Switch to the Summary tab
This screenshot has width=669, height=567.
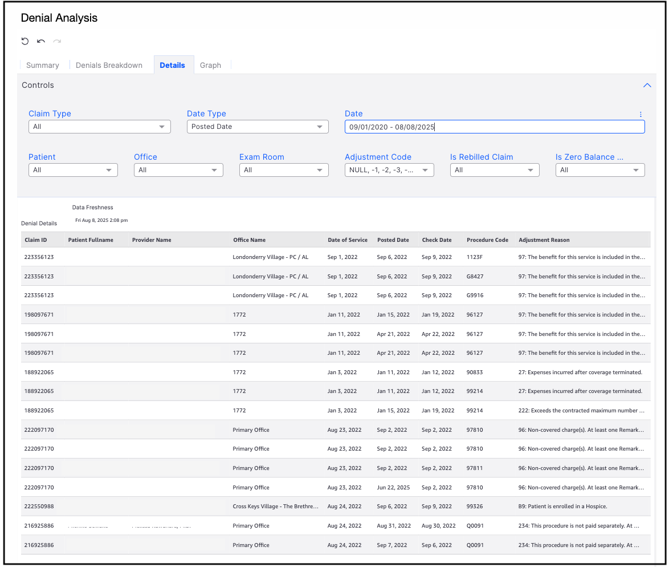click(x=43, y=65)
